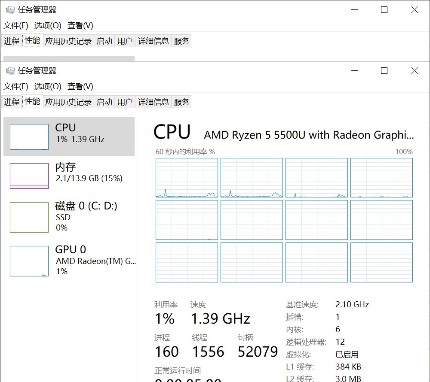Viewport: 430px width, 382px height.
Task: Click the Task Manager icon in background window
Action: (10, 10)
